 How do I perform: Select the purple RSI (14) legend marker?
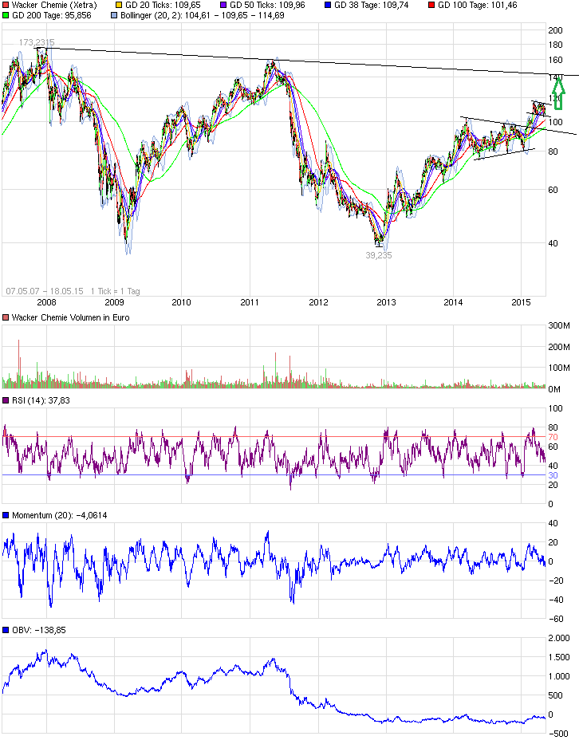(6, 400)
